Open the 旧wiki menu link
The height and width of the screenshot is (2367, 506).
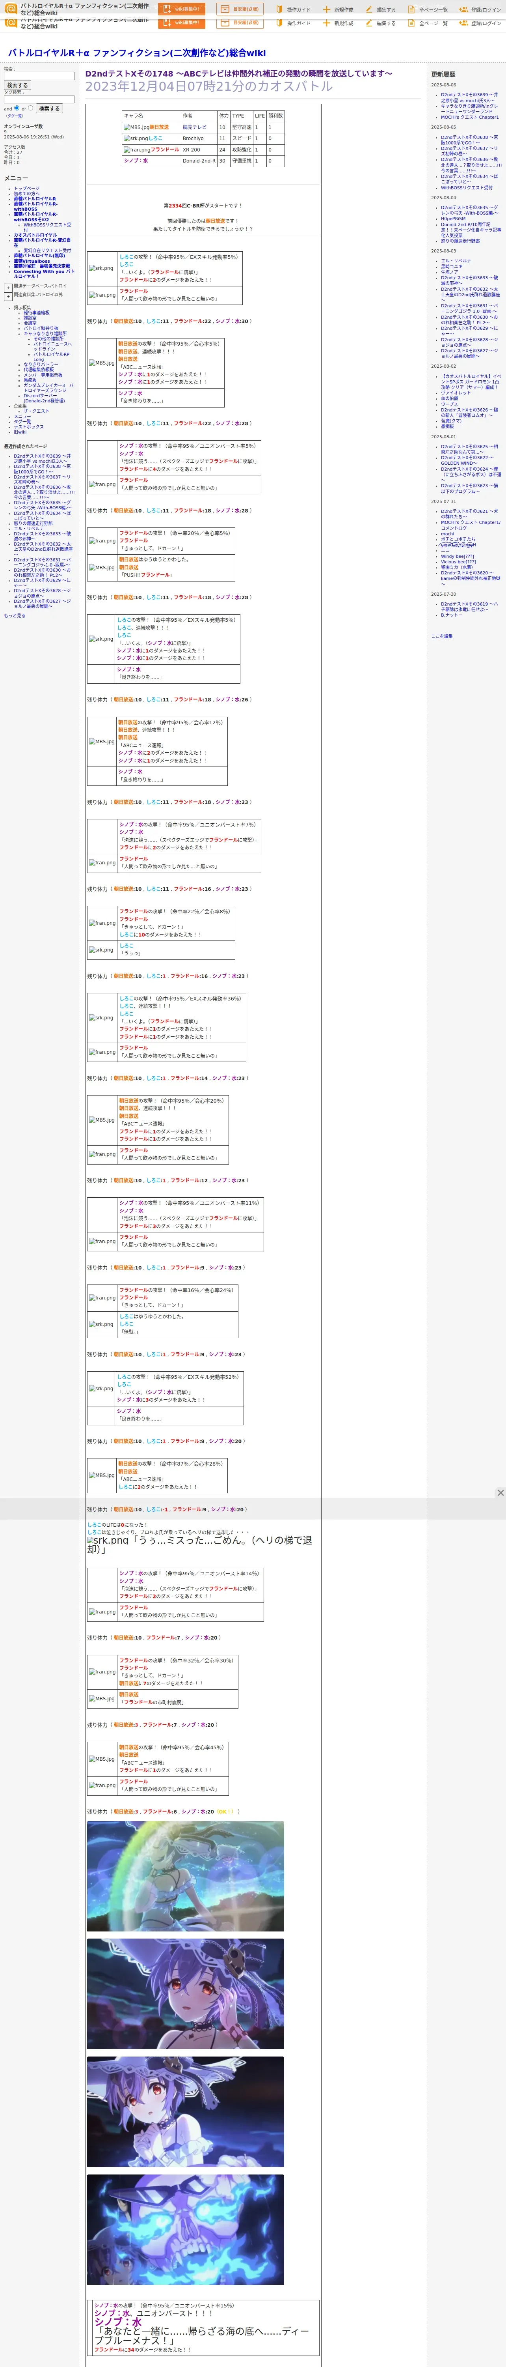point(20,432)
